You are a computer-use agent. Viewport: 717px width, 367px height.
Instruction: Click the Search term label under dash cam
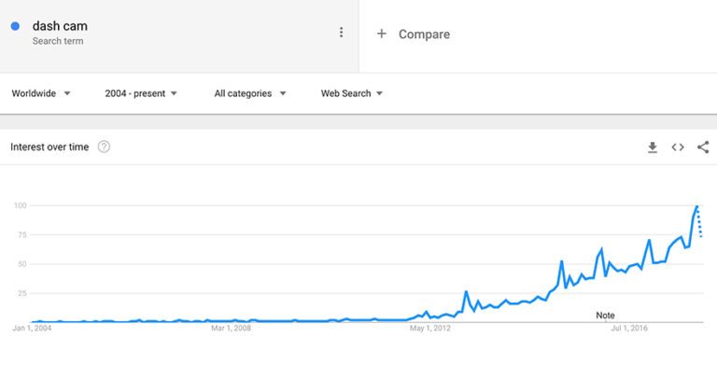click(58, 41)
